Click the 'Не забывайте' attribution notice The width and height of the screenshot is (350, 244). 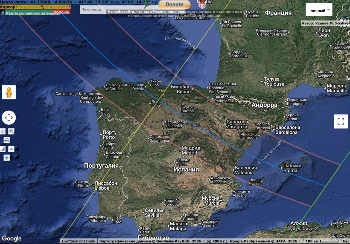[175, 14]
